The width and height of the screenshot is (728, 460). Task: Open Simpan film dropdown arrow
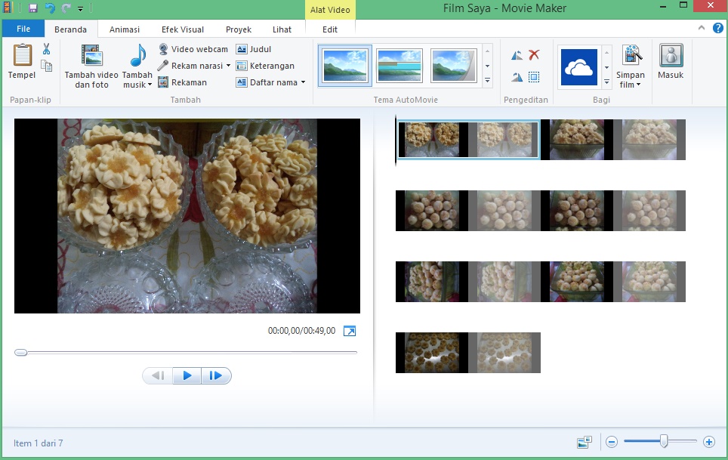pos(638,85)
